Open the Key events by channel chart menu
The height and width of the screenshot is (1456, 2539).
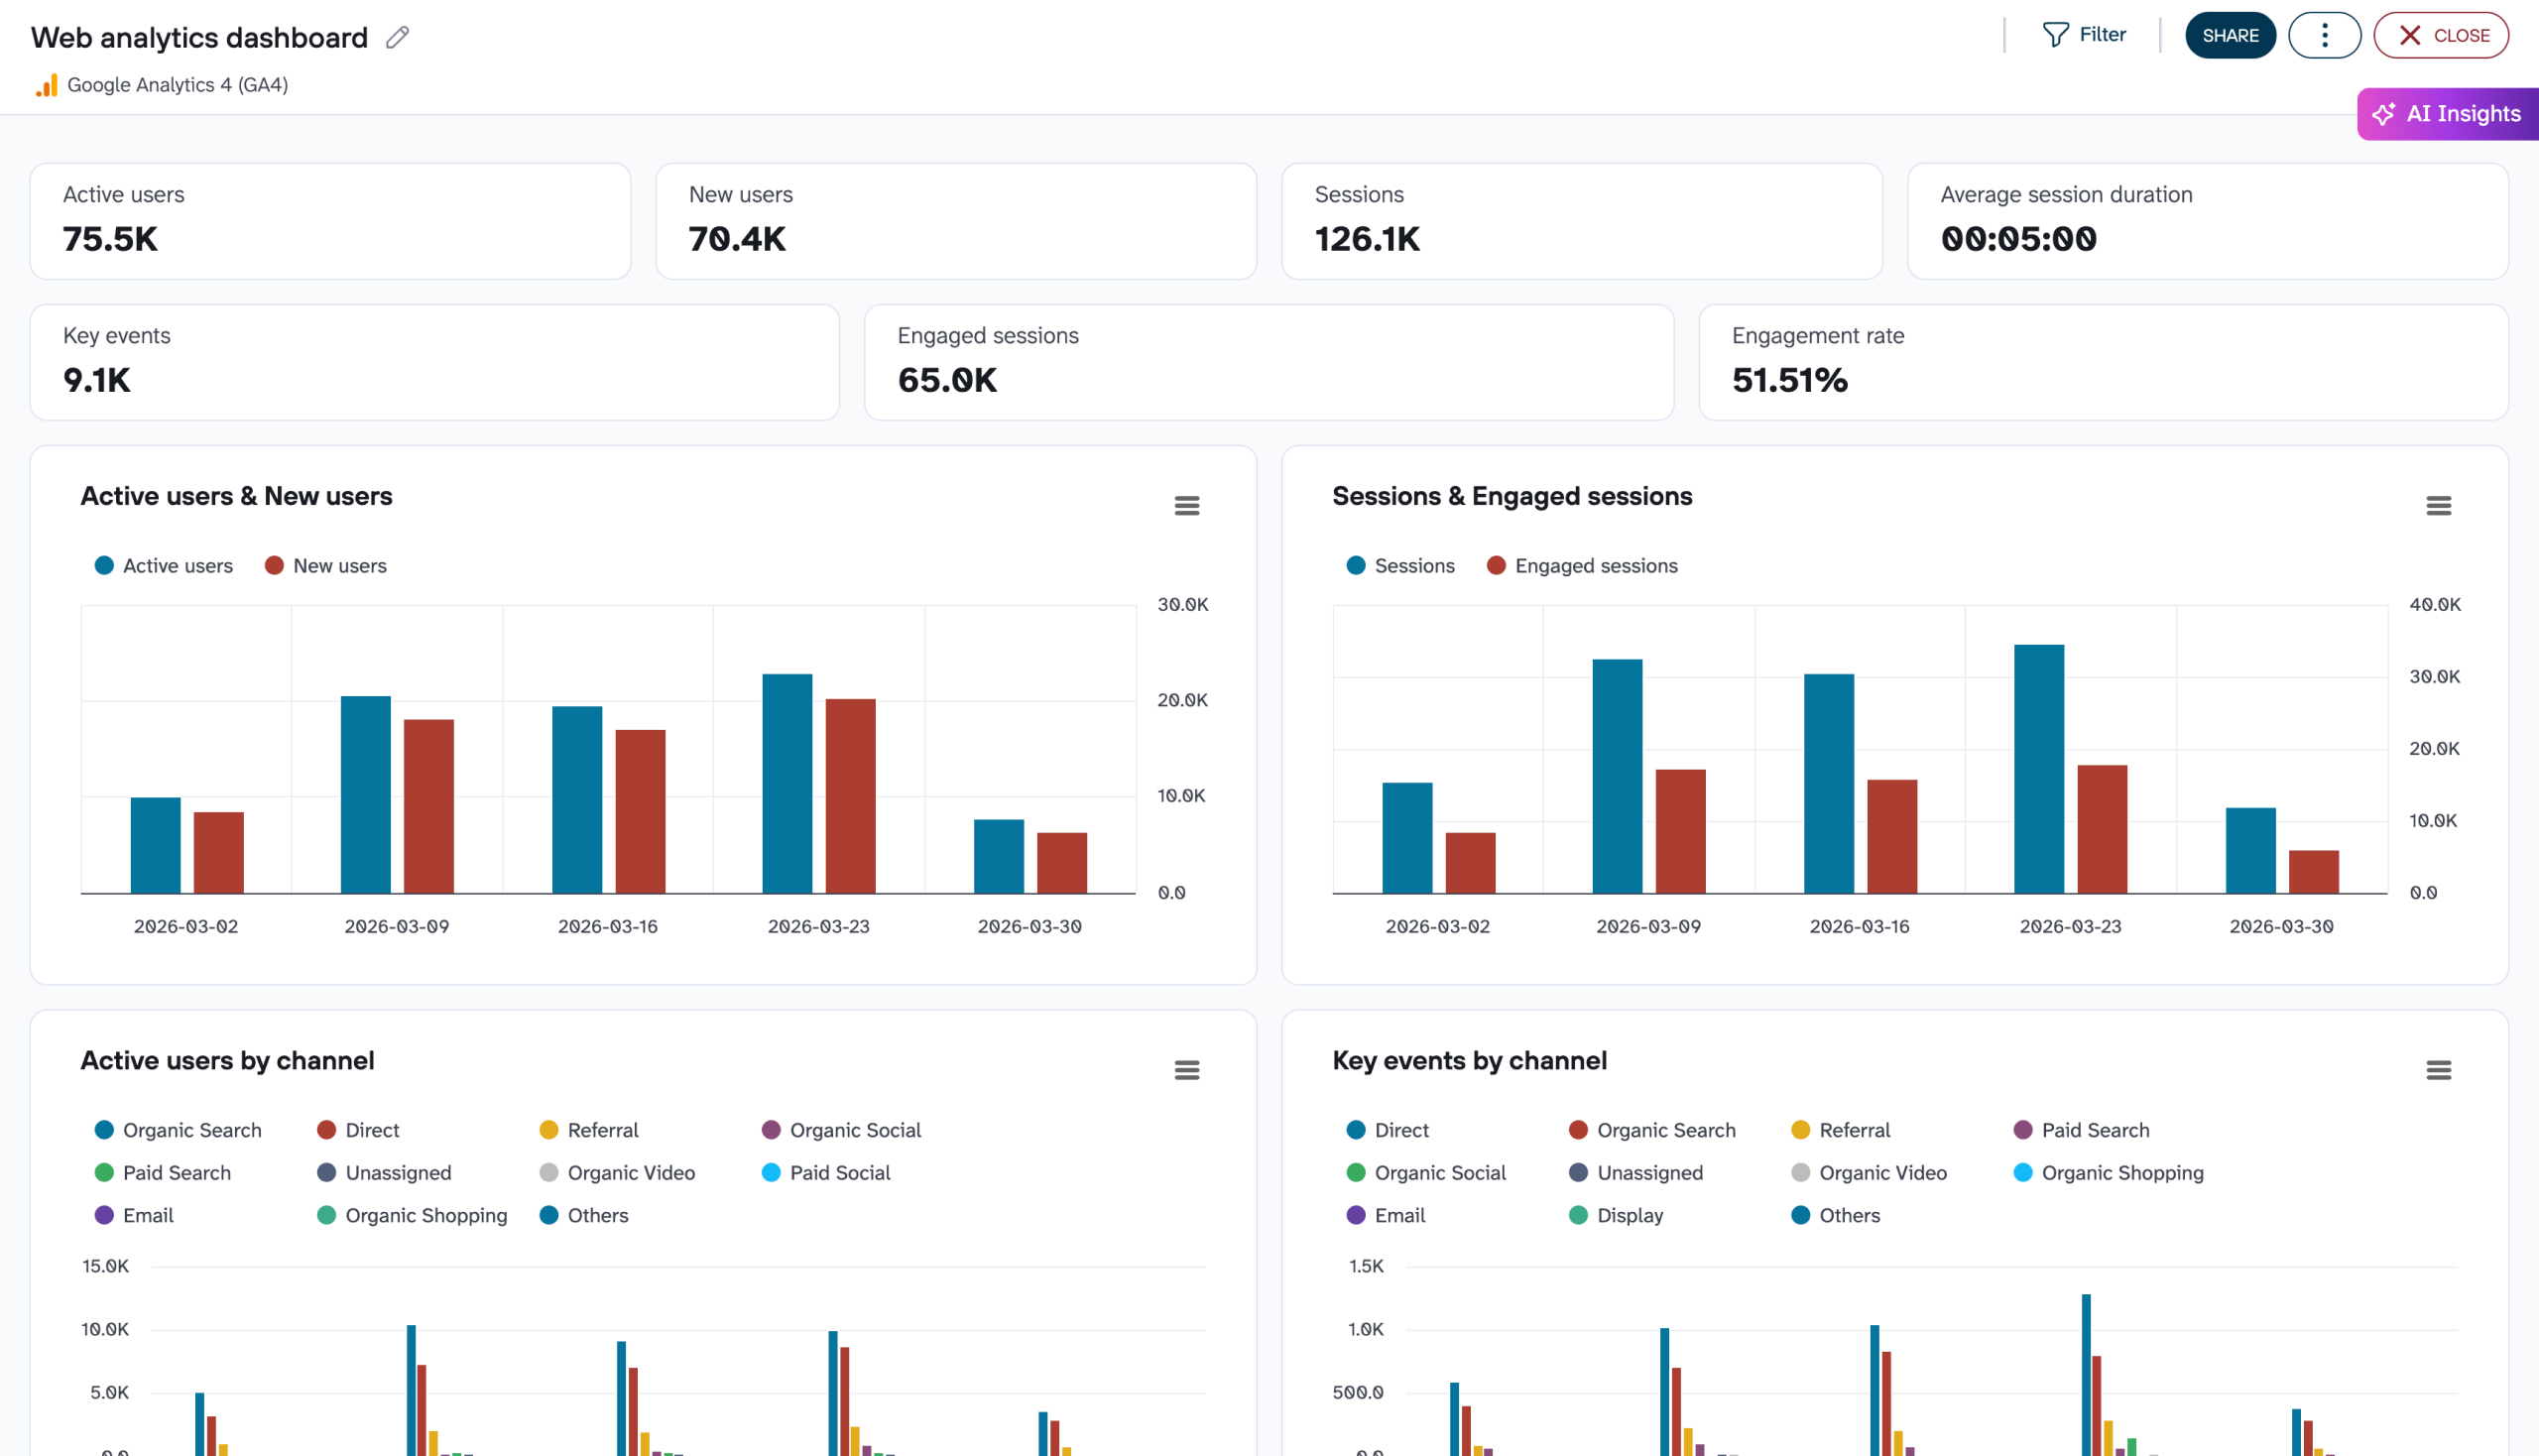click(x=2438, y=1070)
